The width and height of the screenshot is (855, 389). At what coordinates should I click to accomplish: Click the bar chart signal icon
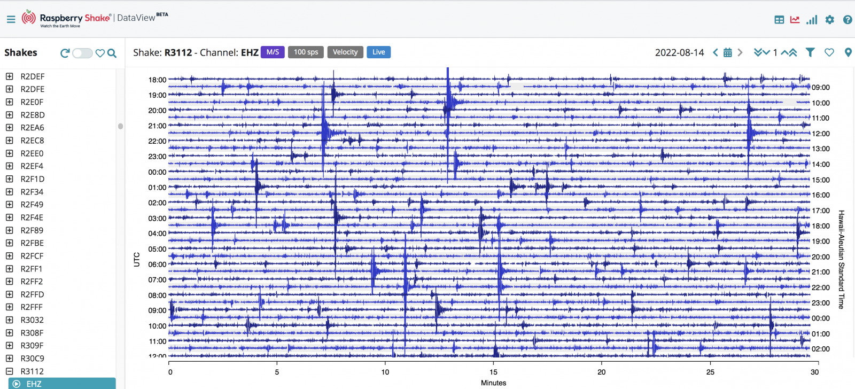[812, 20]
